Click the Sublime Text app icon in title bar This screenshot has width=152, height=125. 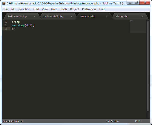tap(4, 3)
